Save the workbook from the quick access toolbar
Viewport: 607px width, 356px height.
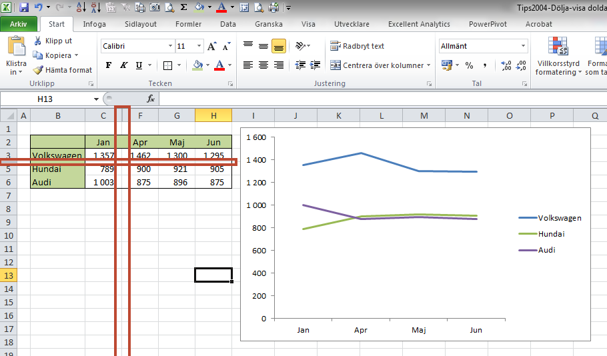tap(24, 7)
